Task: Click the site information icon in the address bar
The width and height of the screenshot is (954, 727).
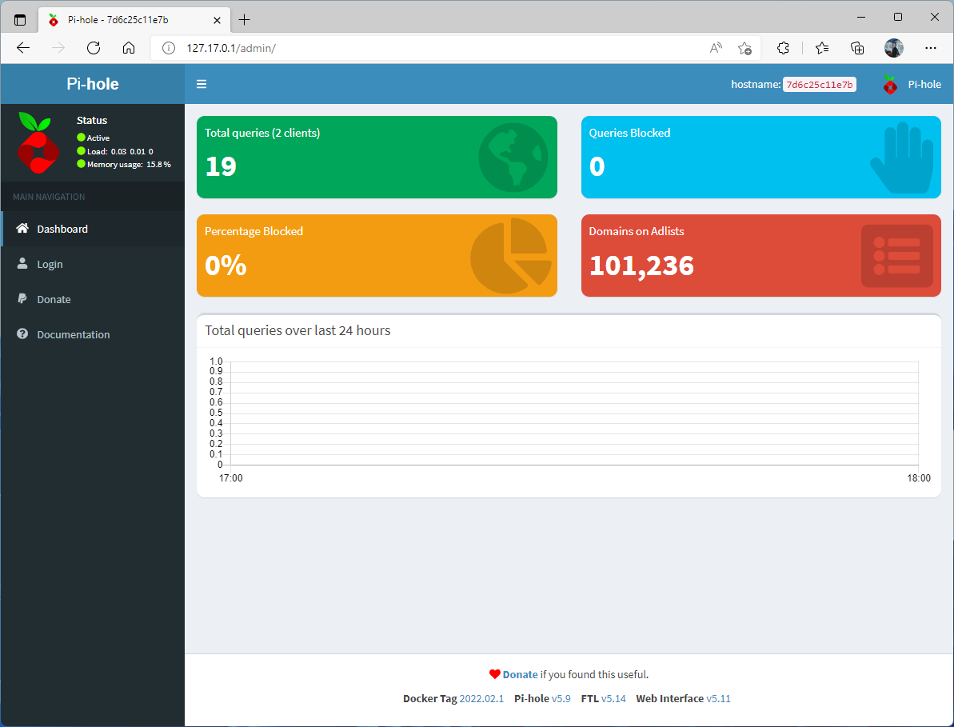Action: (170, 48)
